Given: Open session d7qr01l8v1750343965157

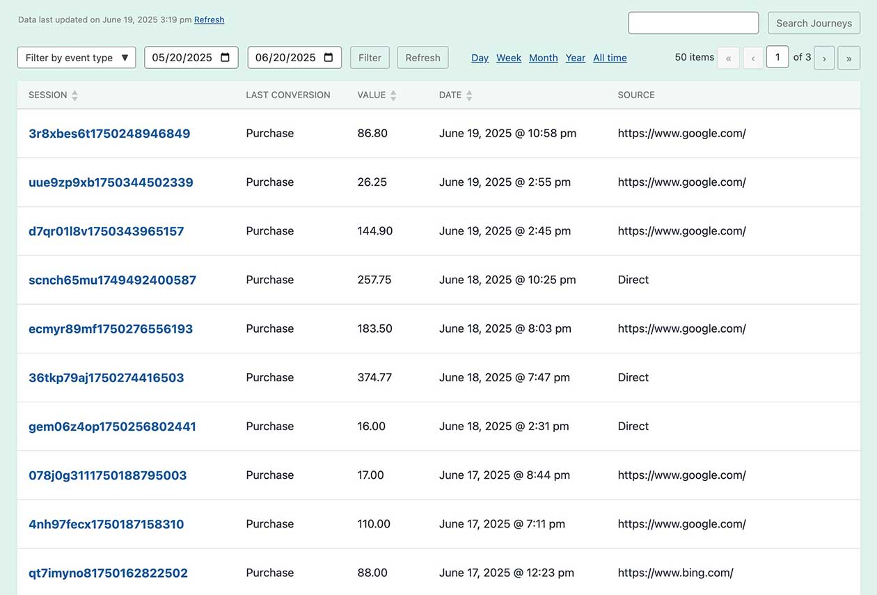Looking at the screenshot, I should point(106,231).
